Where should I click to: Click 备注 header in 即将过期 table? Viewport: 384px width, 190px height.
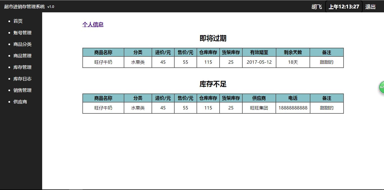pos(327,52)
